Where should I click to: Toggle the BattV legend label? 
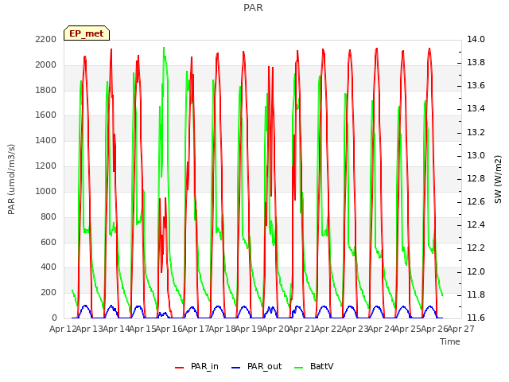(321, 366)
